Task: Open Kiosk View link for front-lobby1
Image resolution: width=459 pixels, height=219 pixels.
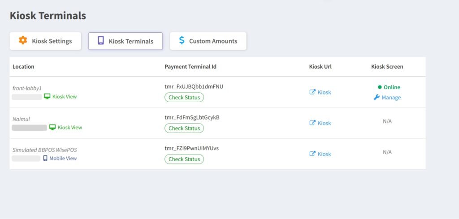Action: point(65,96)
